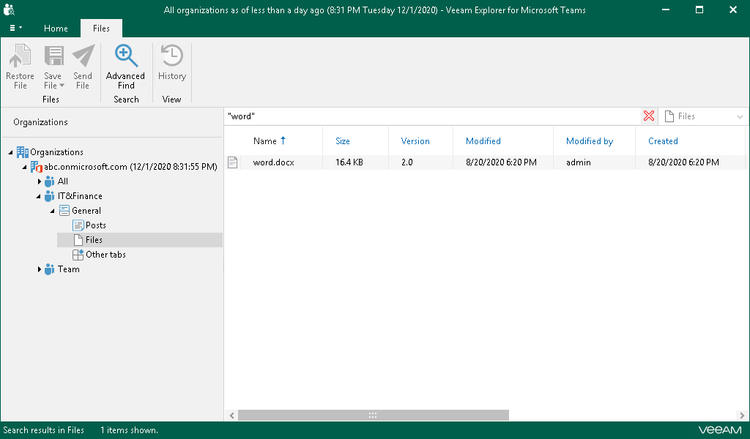Click the abc.onmicrosoft.com Office organization icon
Image resolution: width=750 pixels, height=439 pixels.
(37, 167)
